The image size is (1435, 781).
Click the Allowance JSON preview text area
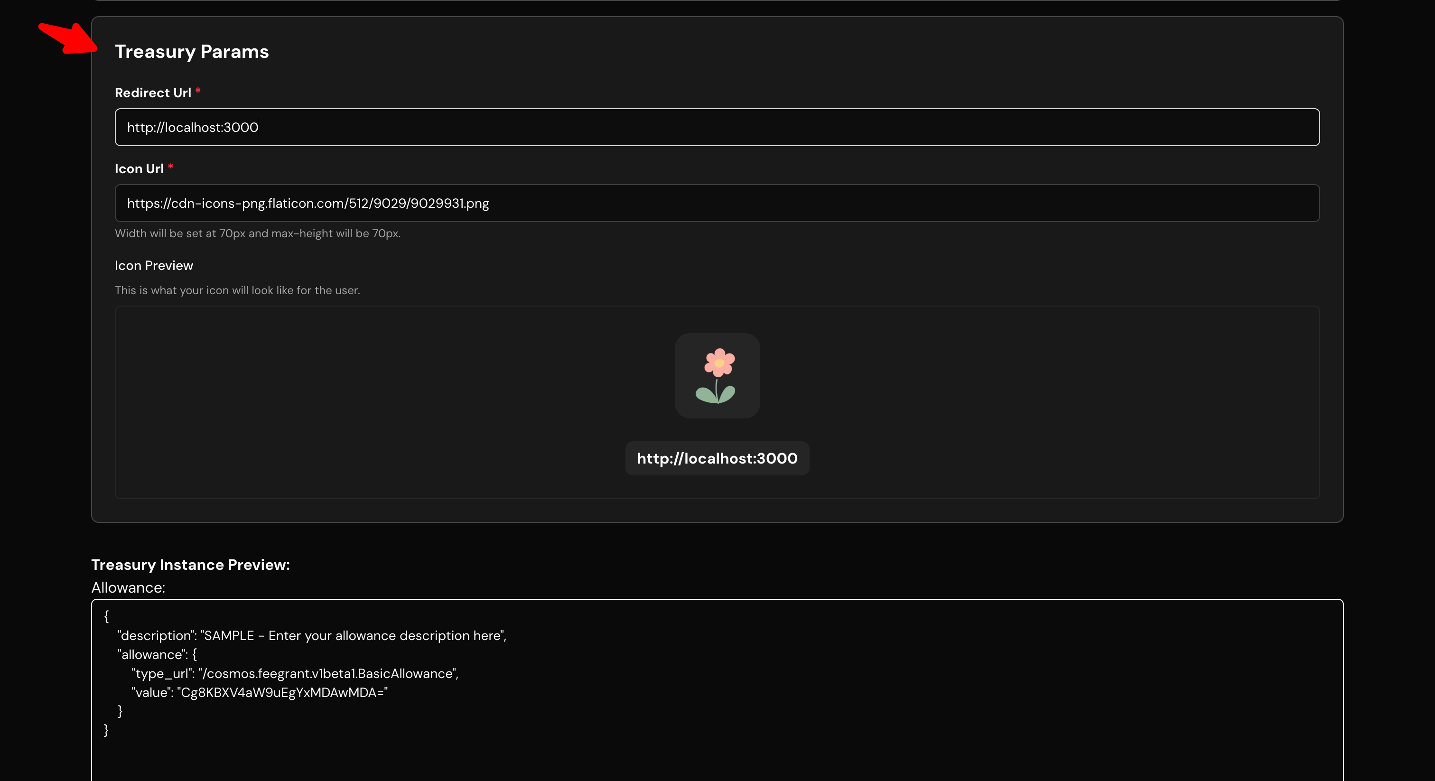point(717,690)
